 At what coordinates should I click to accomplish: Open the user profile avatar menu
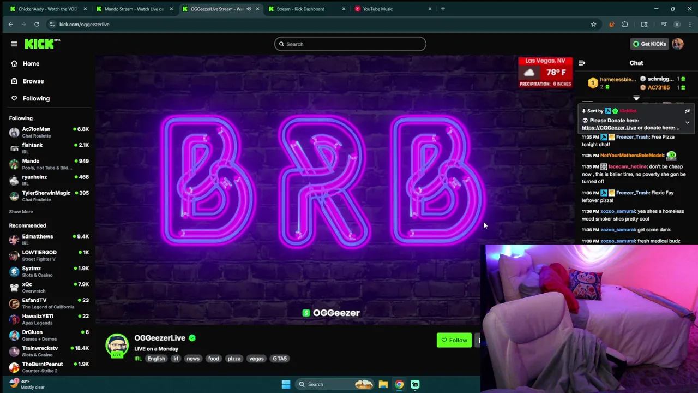678,44
